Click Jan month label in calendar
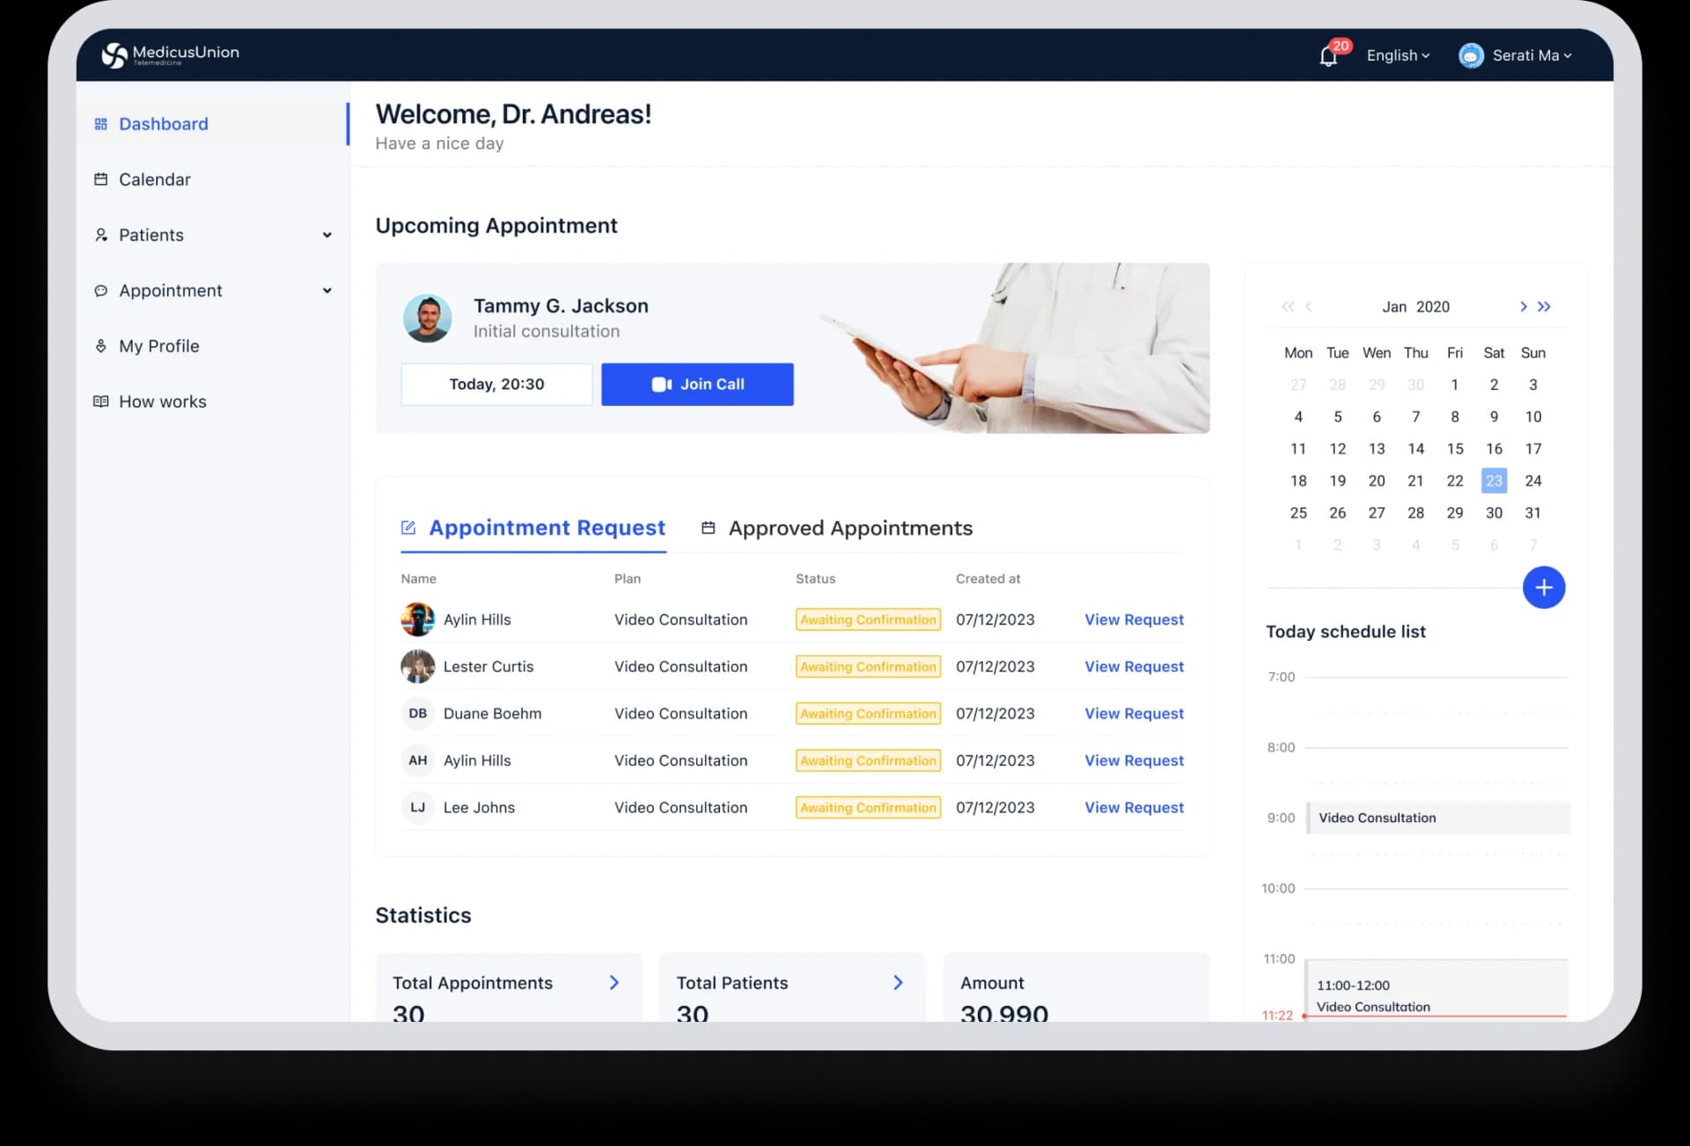The image size is (1690, 1146). point(1394,307)
